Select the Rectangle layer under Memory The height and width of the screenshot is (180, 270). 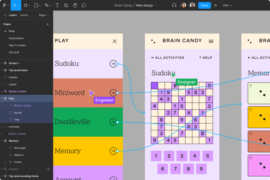click(27, 148)
